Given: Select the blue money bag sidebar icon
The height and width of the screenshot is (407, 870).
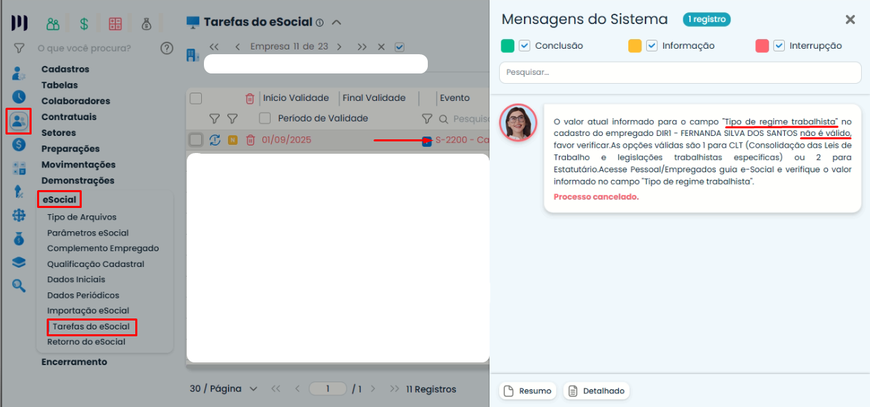Looking at the screenshot, I should tap(19, 239).
